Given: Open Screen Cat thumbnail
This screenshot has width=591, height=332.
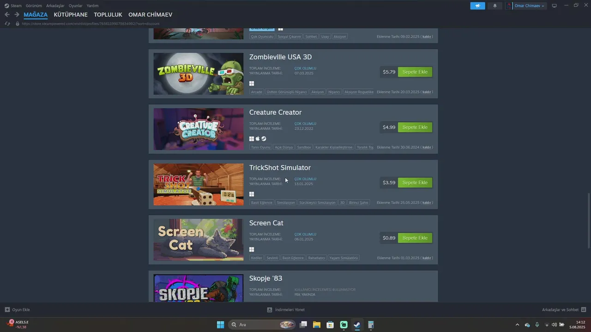Looking at the screenshot, I should click(x=199, y=240).
